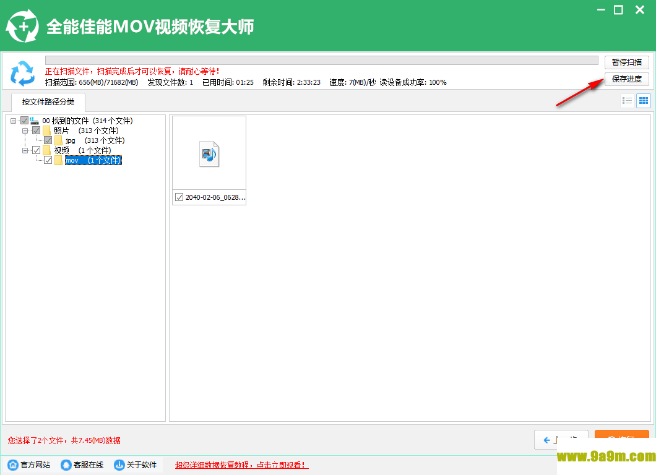Screen dimensions: 656x475
Task: Open the 官方网站 link
Action: pyautogui.click(x=35, y=465)
